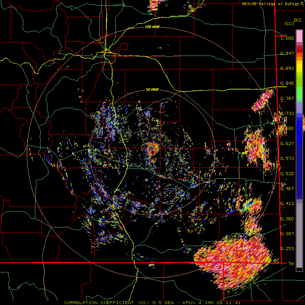Select the 0.307 scale value
The image size is (305, 305).
(x=287, y=234)
